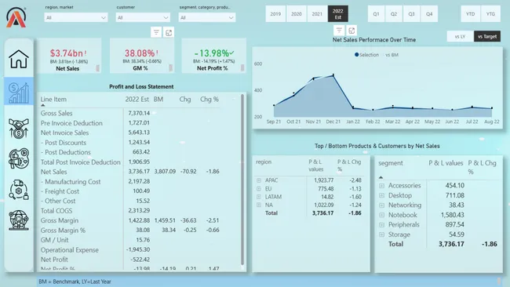Sort by segment column header

pos(391,163)
